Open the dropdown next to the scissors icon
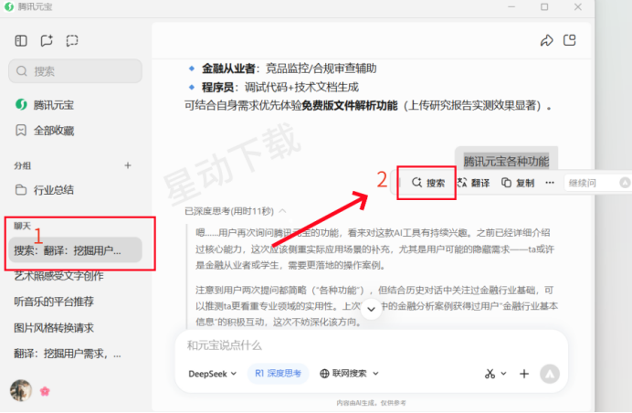Screen dimensions: 632x413 click(x=503, y=374)
